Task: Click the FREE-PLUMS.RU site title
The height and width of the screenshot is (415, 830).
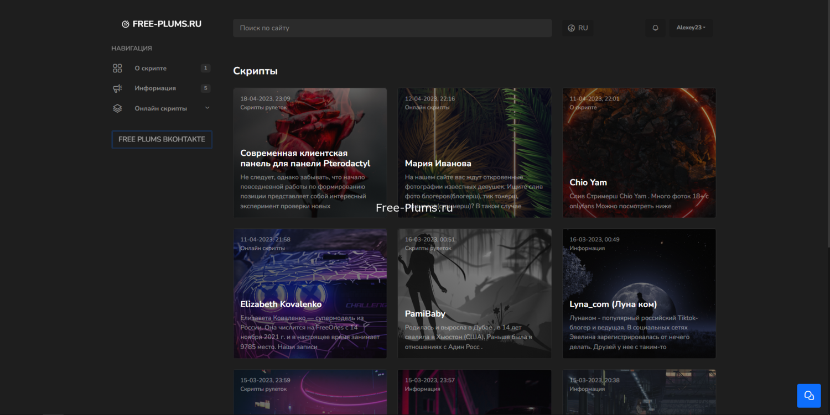Action: pos(167,24)
